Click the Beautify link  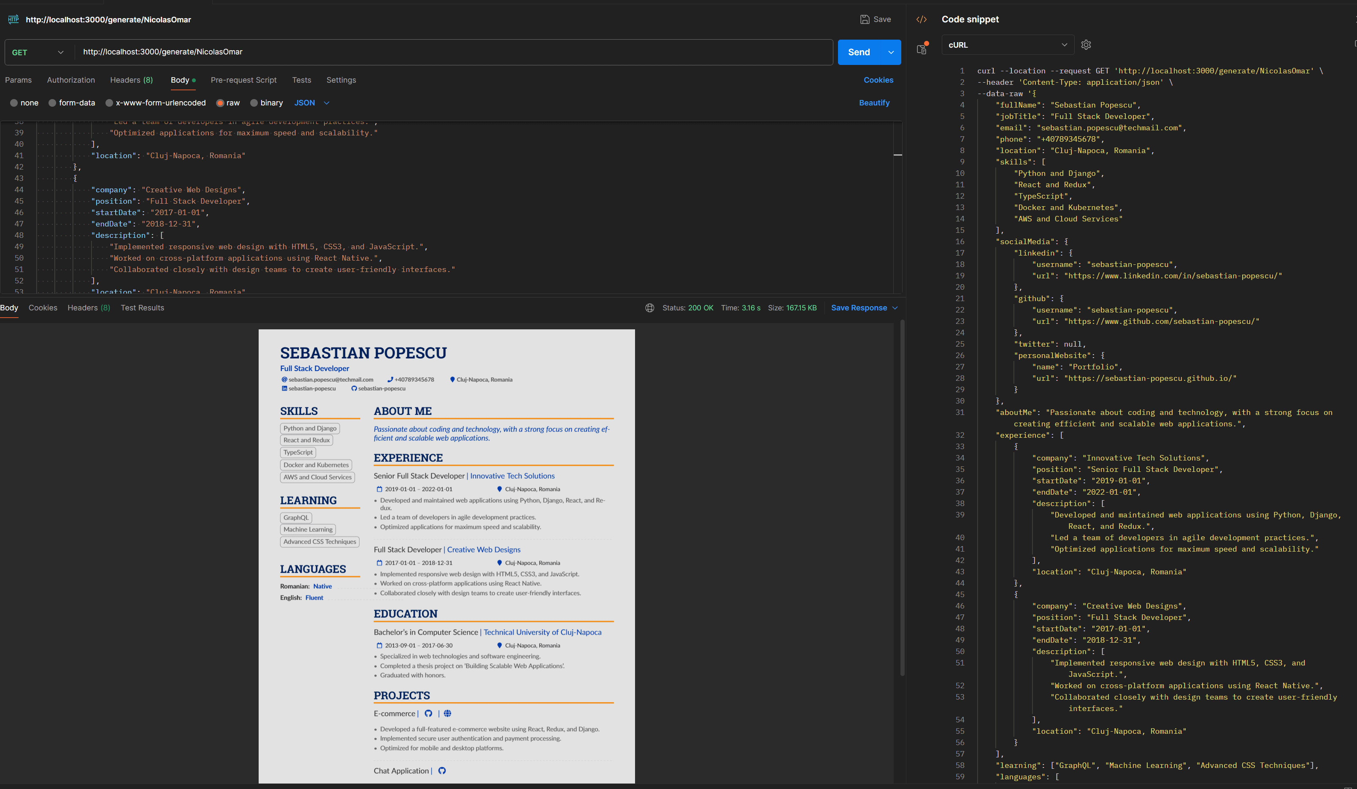[x=874, y=103]
